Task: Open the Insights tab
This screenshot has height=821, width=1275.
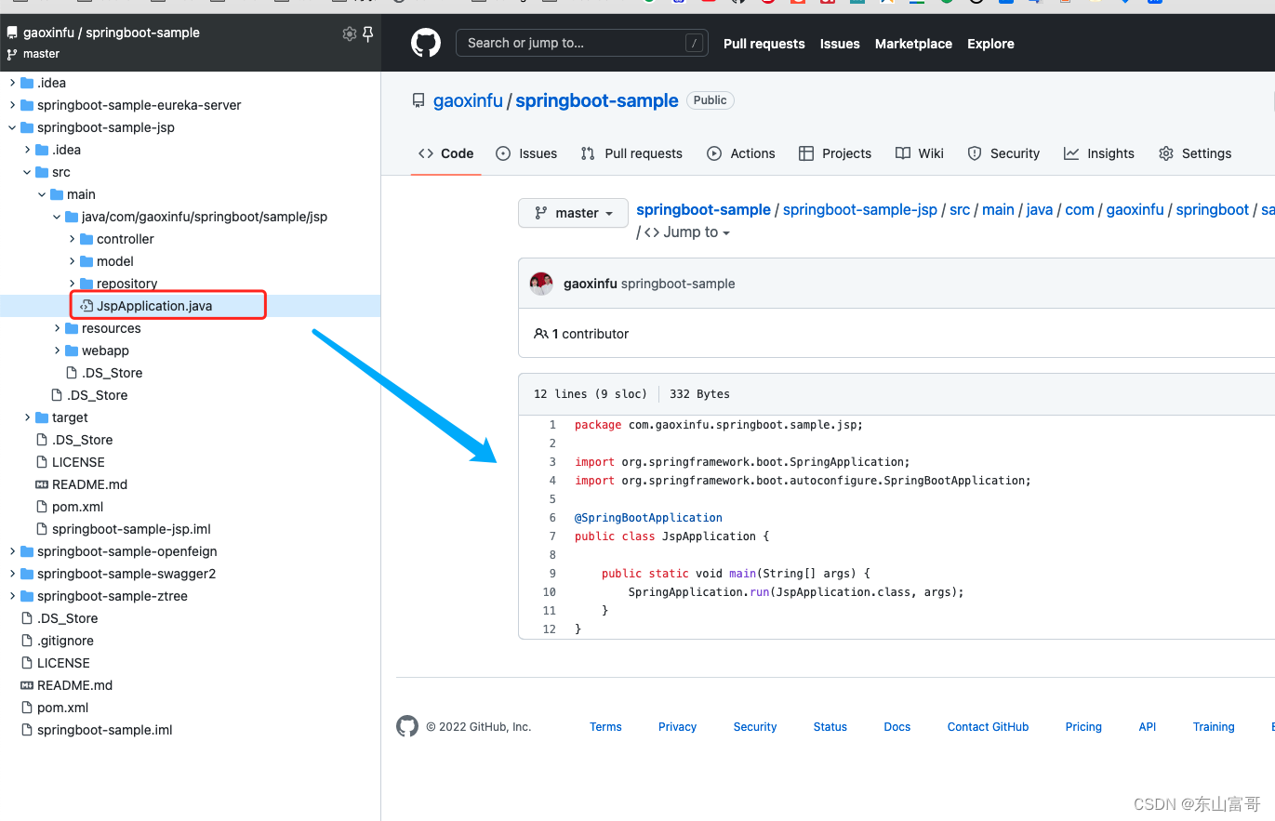Action: click(x=1099, y=153)
